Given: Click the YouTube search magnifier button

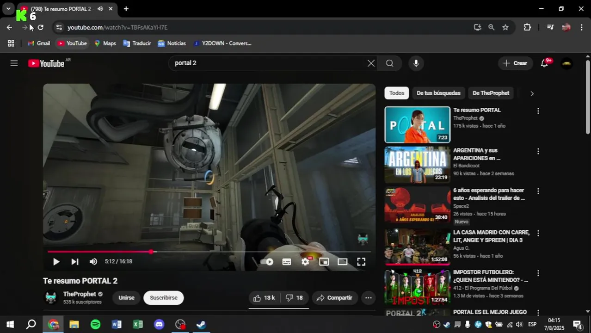Looking at the screenshot, I should pyautogui.click(x=390, y=63).
